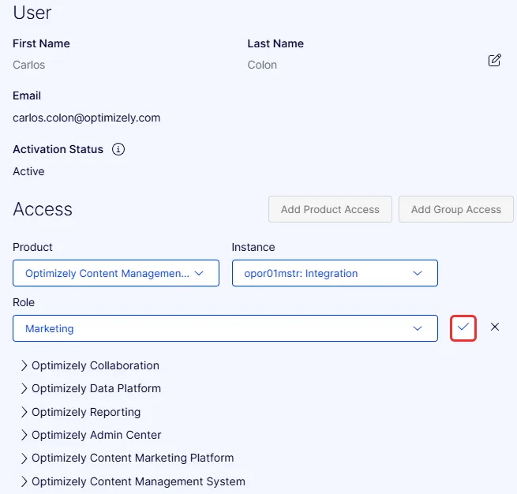Confirm role with the checkmark icon
Image resolution: width=517 pixels, height=494 pixels.
pos(463,328)
